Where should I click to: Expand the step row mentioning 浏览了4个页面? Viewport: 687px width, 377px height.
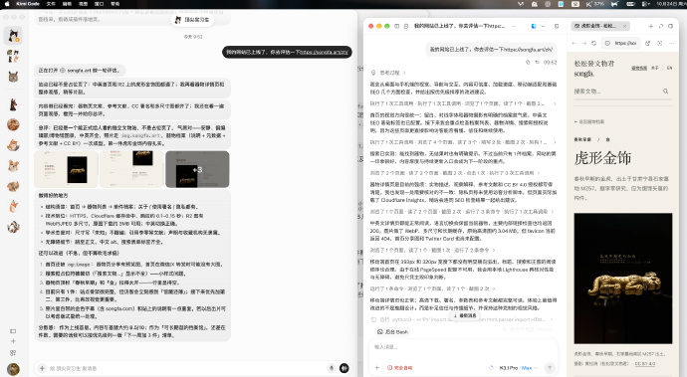(463, 142)
